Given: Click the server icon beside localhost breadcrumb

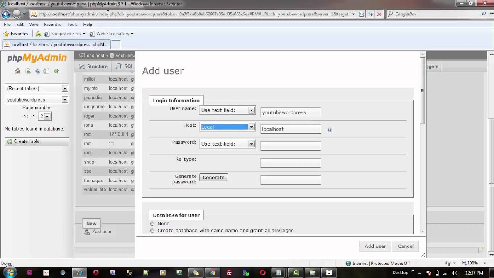Looking at the screenshot, I should pyautogui.click(x=82, y=56).
